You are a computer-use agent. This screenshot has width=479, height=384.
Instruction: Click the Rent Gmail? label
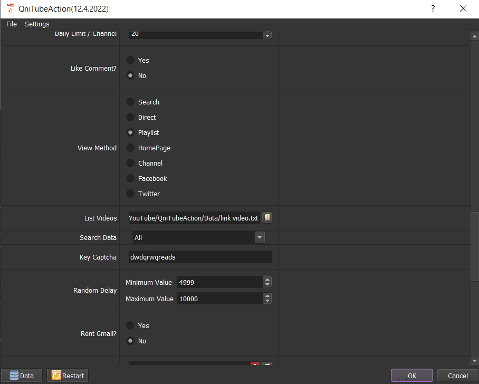pos(98,333)
